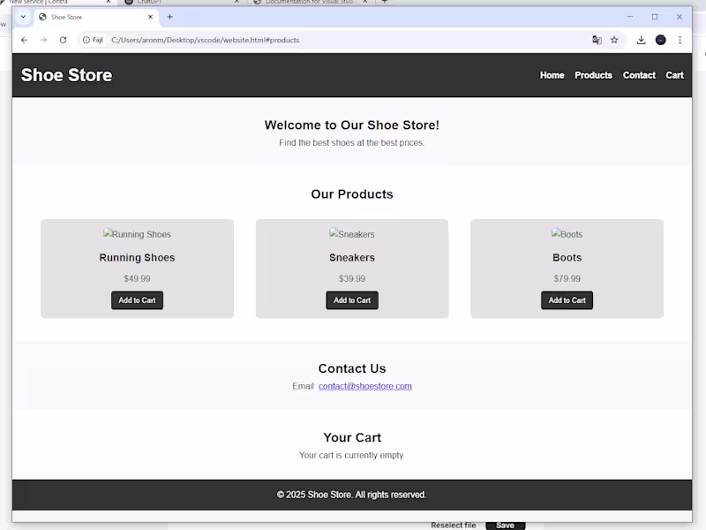Click the forward navigation arrow

coord(42,40)
